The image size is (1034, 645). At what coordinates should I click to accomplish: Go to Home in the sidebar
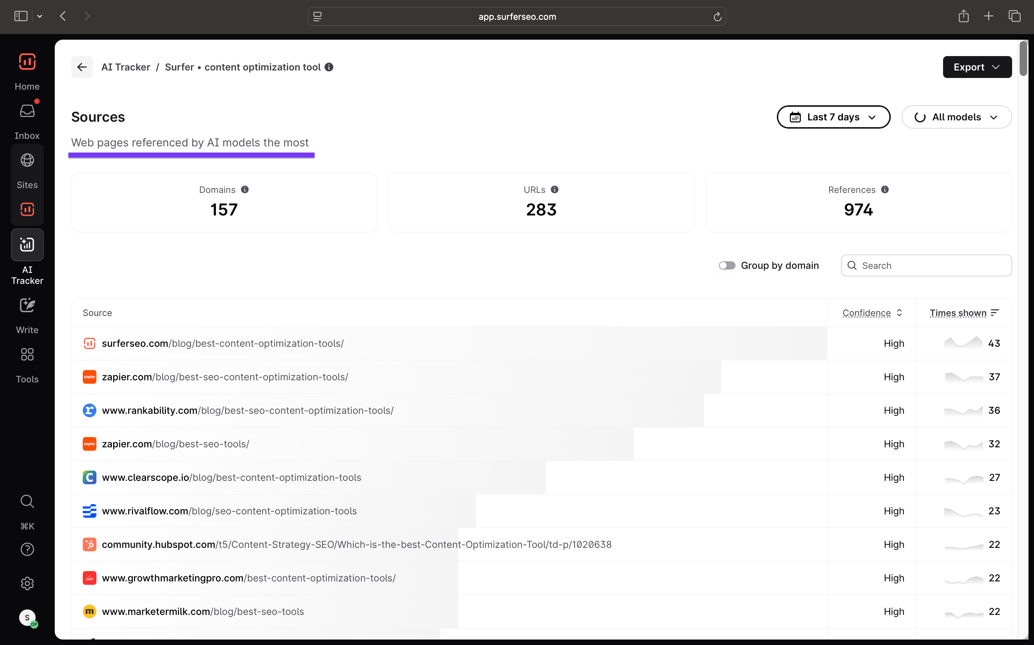pos(27,62)
